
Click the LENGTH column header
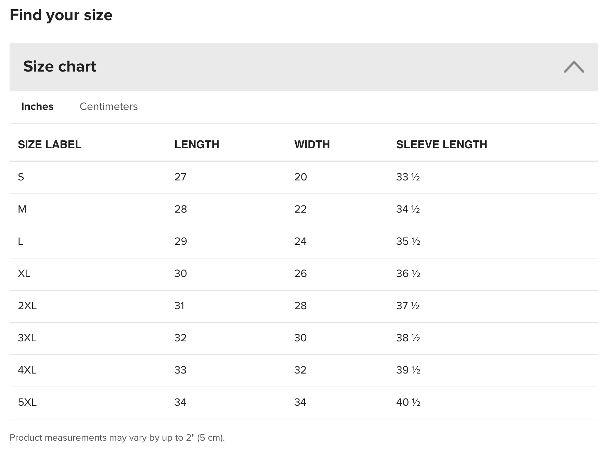(197, 144)
